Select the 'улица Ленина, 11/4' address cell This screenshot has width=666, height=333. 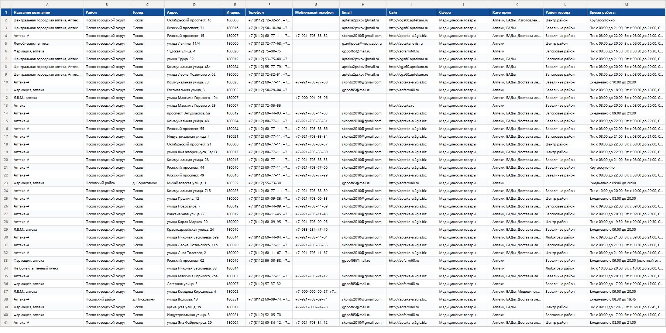(194, 43)
